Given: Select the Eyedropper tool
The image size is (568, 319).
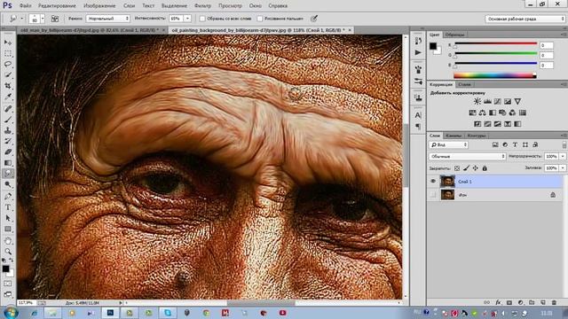Looking at the screenshot, I should 8,97.
